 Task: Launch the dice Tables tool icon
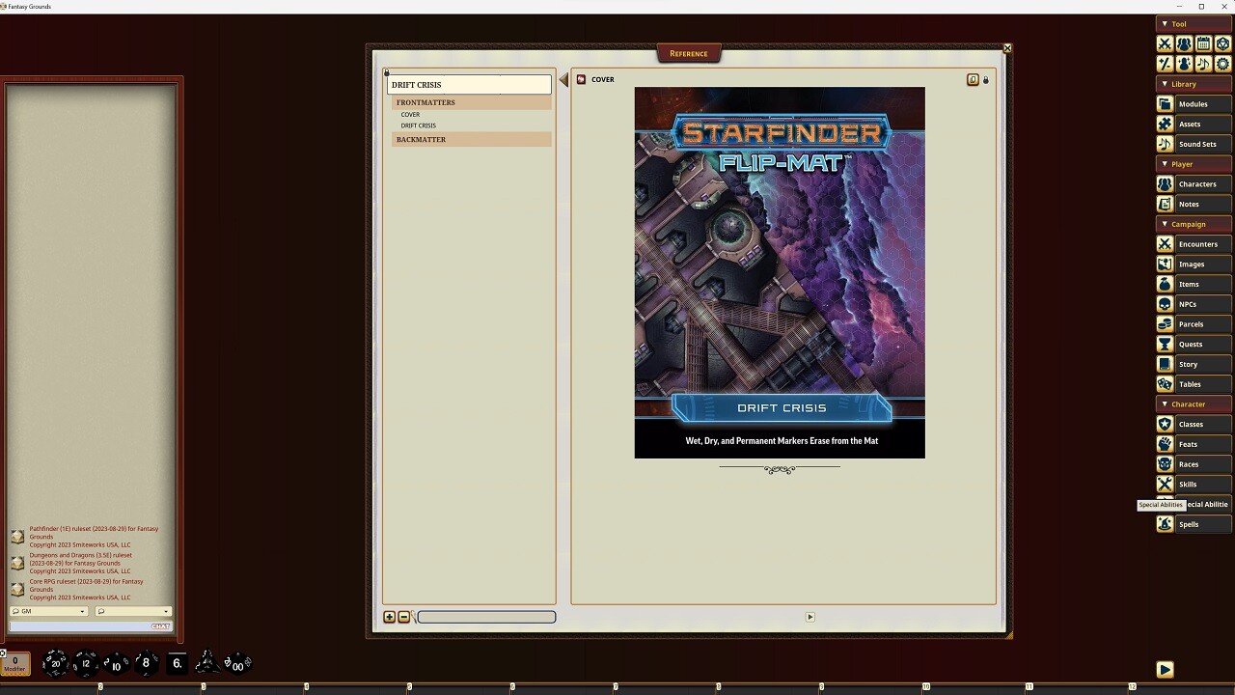1221,43
